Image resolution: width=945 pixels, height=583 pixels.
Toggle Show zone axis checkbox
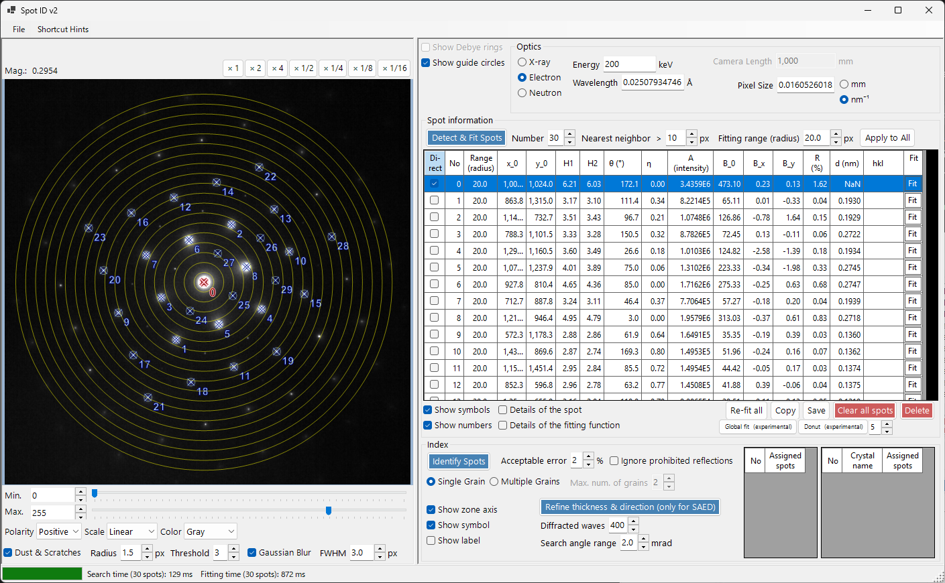[x=431, y=510]
